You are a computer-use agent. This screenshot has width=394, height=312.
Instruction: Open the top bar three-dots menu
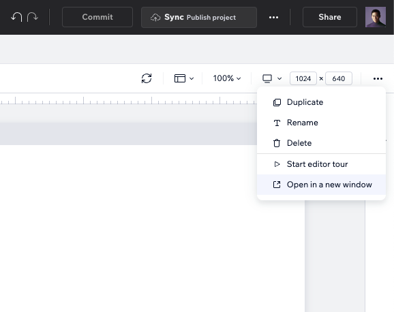pos(273,17)
